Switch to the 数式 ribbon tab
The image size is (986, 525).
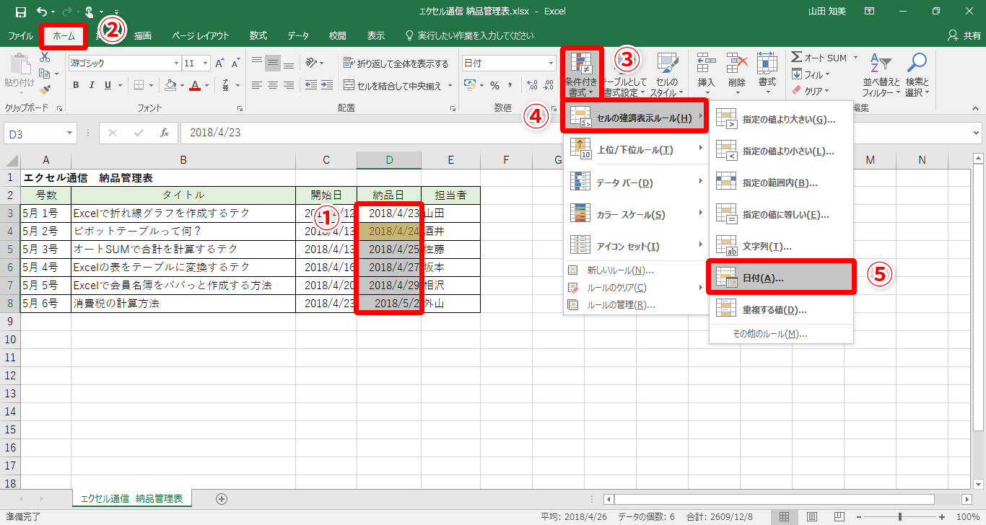click(x=258, y=35)
